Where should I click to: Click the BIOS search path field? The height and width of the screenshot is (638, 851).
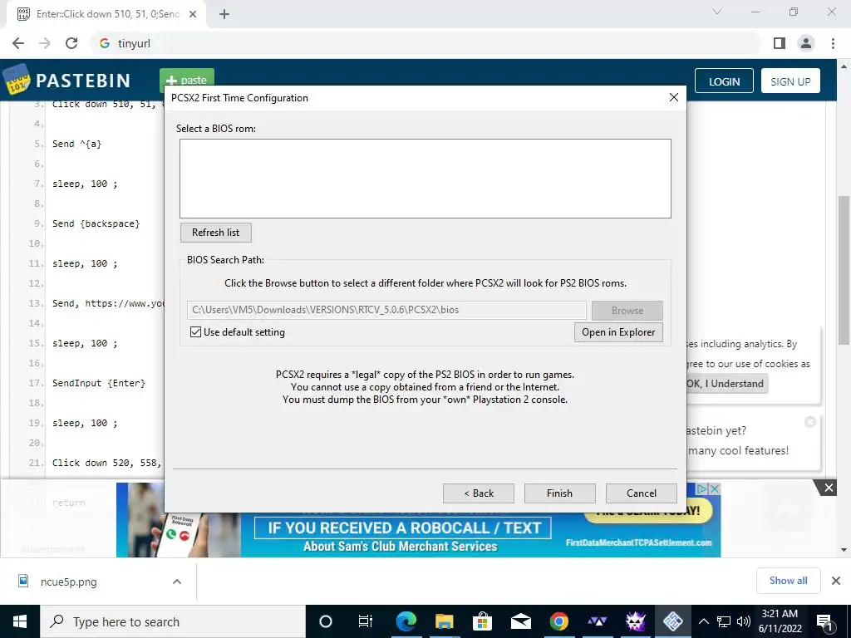(x=386, y=310)
